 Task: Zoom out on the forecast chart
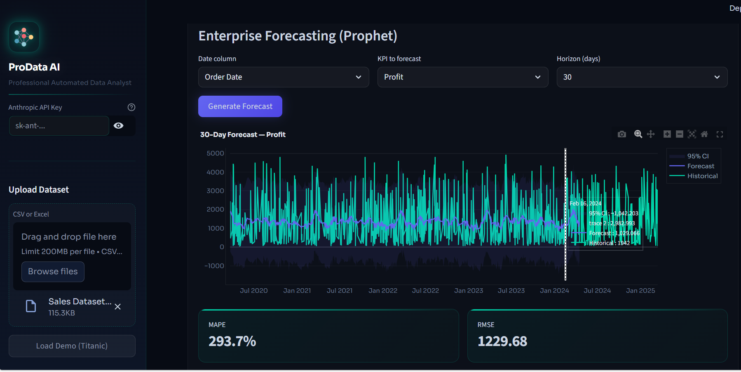coord(680,134)
